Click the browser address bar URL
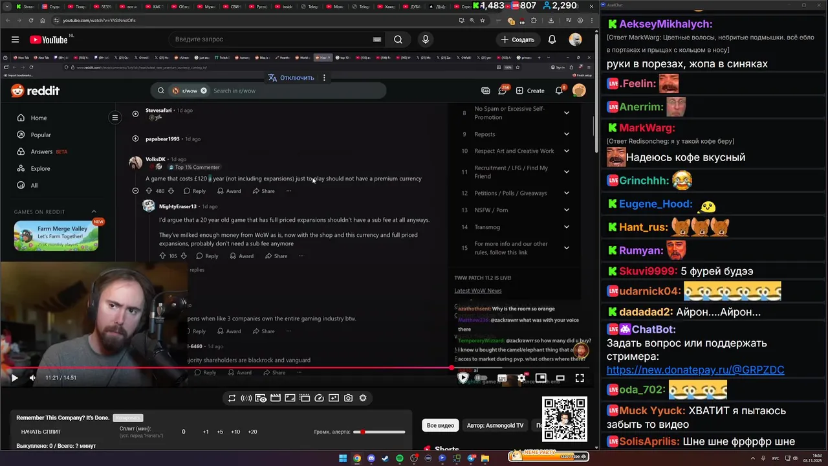Screen dimensions: 828x466 coord(99,20)
